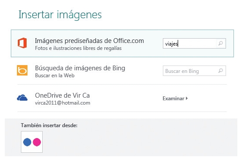
Task: Open the Flickr insert option icon
Action: pos(32,142)
